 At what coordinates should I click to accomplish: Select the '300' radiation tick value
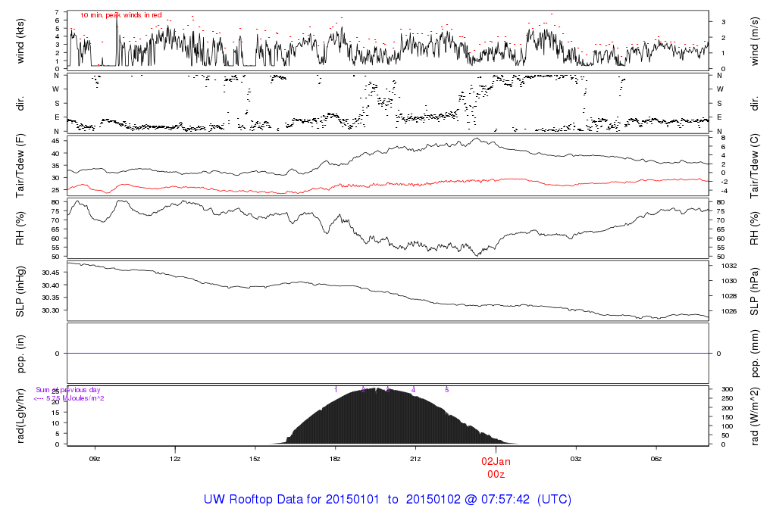coord(727,390)
